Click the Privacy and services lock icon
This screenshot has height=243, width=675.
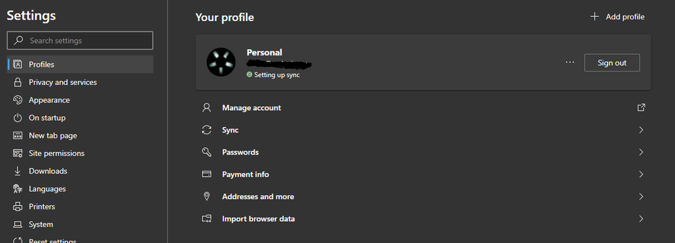pos(18,82)
